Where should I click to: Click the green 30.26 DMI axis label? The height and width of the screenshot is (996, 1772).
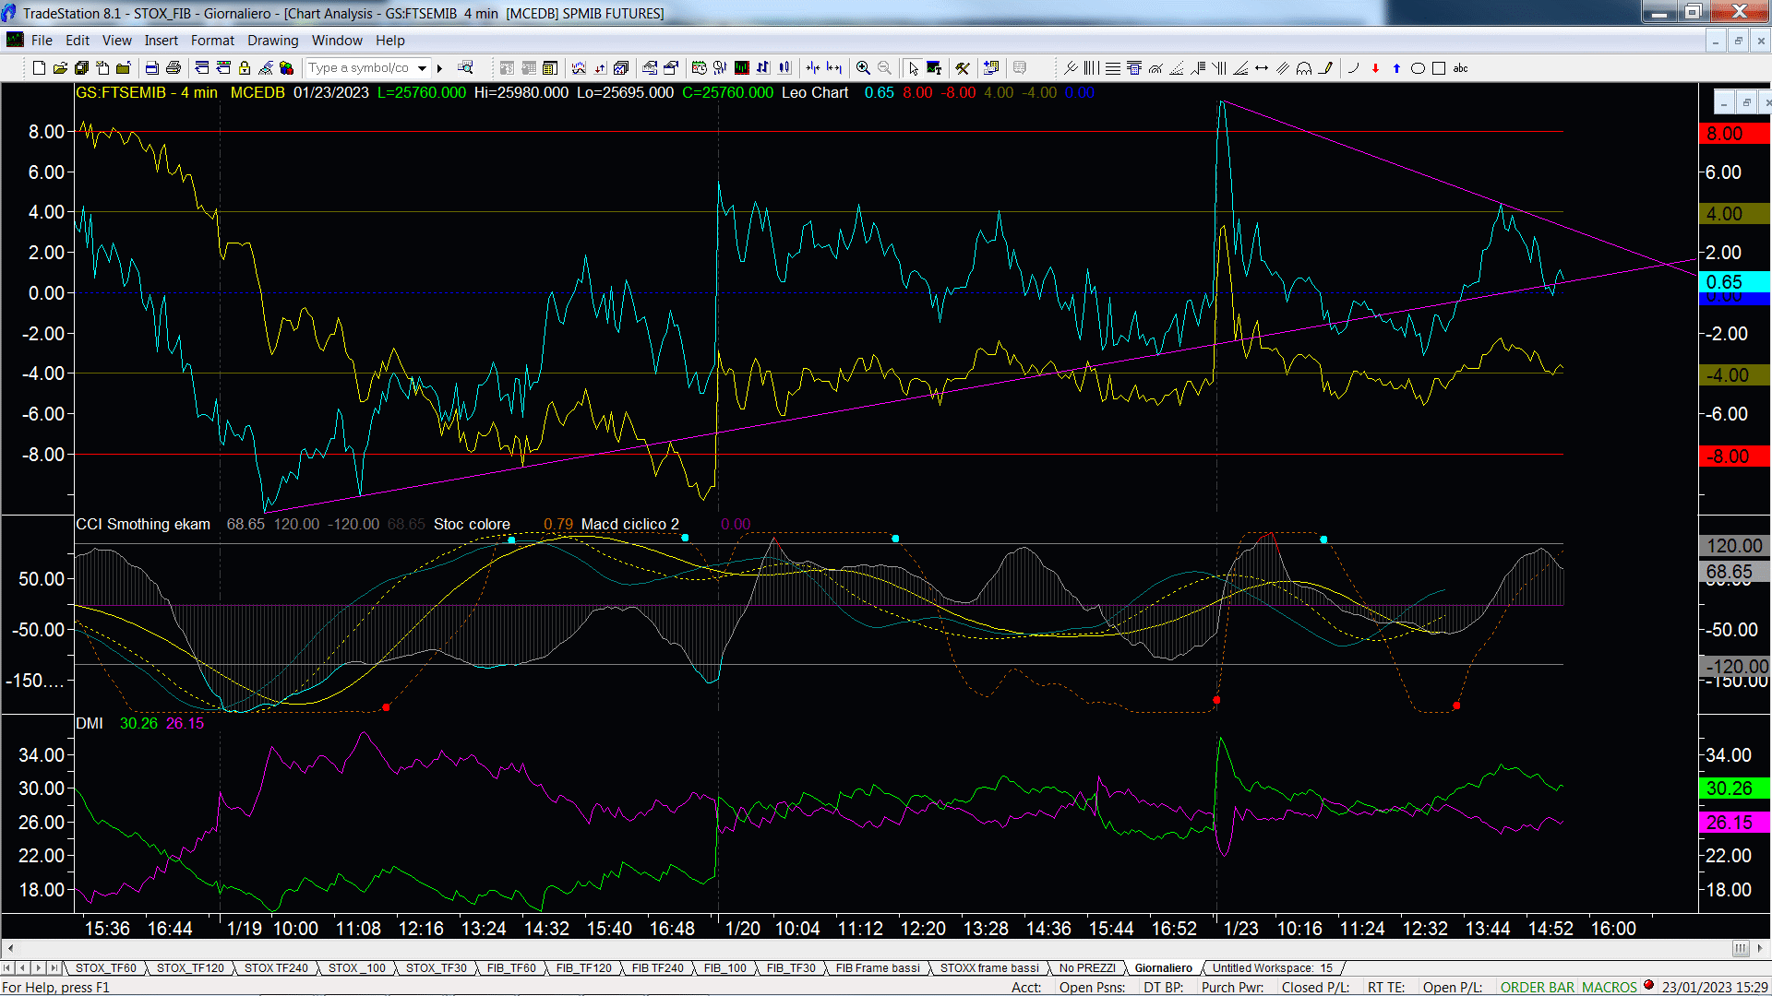pos(1733,788)
